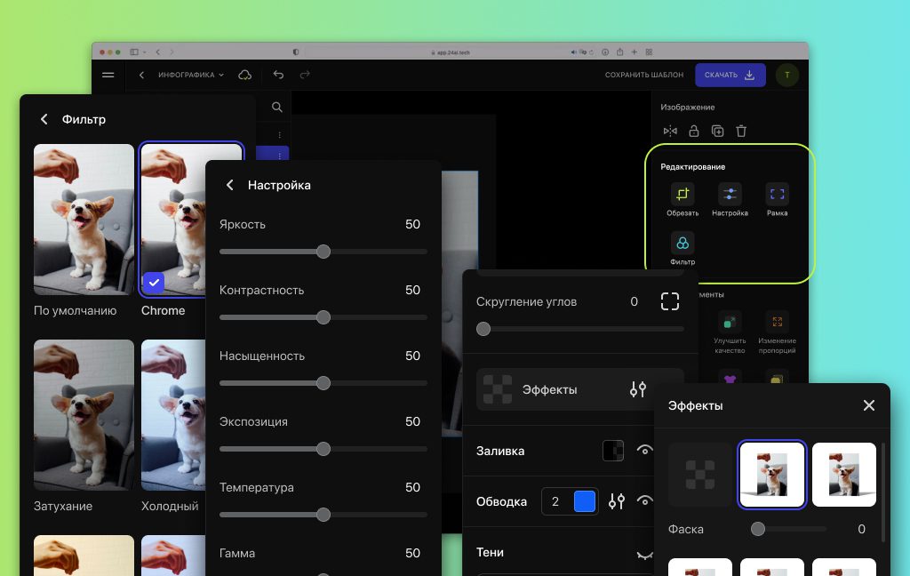This screenshot has width=910, height=576.
Task: Click the Гамма value 50
Action: click(x=412, y=553)
